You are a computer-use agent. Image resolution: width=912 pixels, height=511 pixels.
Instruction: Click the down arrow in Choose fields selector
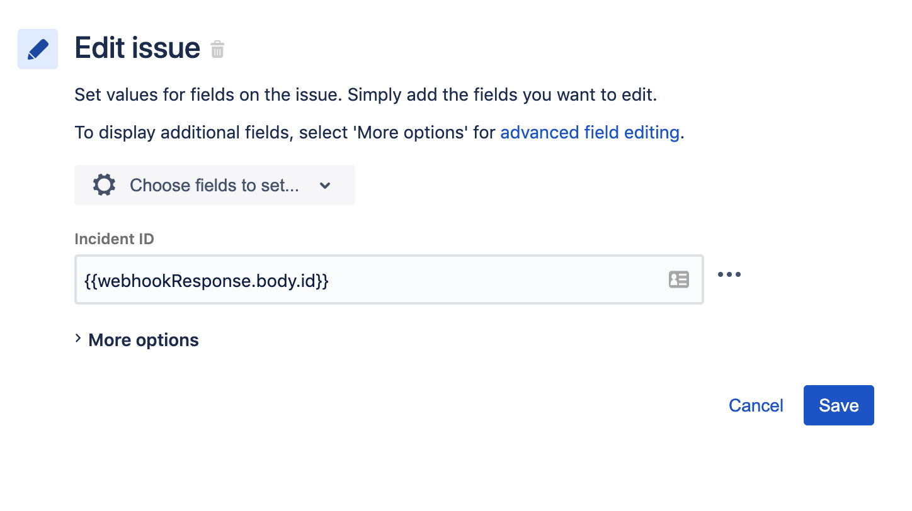[325, 185]
